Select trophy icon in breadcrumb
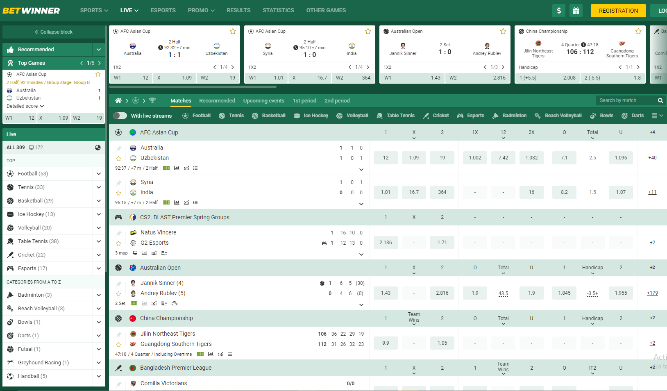The width and height of the screenshot is (667, 391). coord(152,100)
